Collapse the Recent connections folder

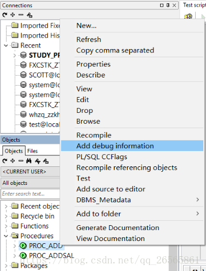point(6,45)
